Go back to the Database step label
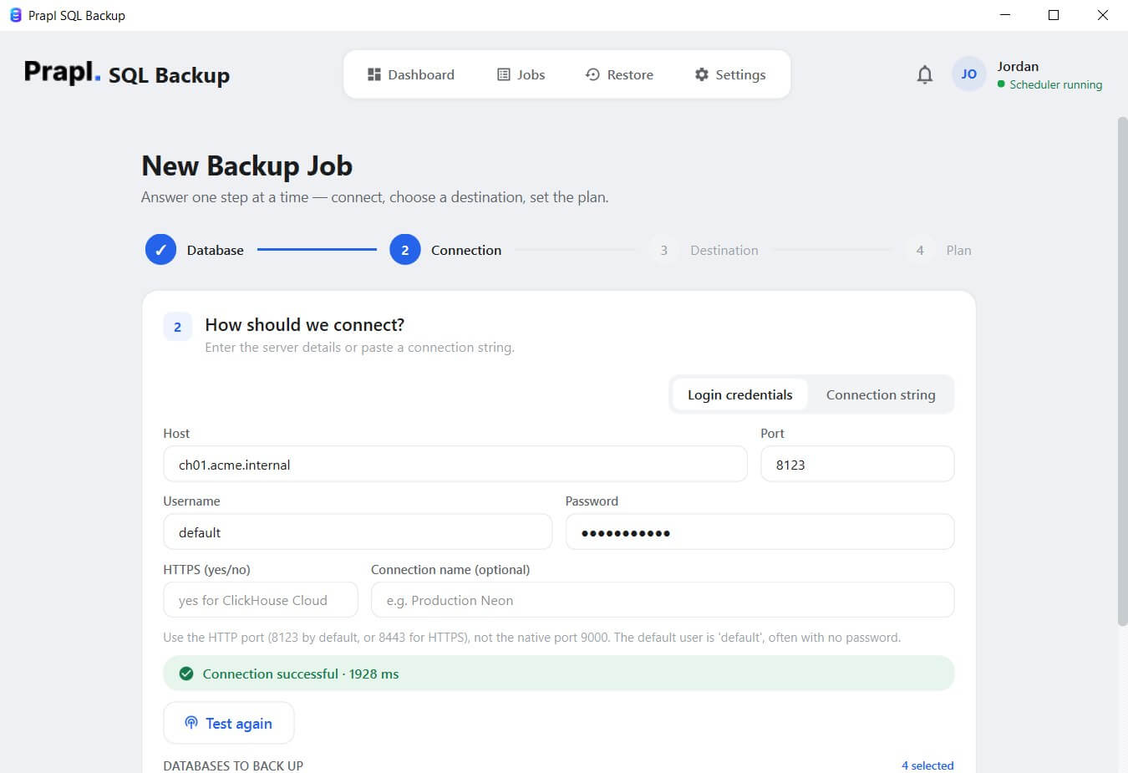The width and height of the screenshot is (1128, 773). point(216,250)
